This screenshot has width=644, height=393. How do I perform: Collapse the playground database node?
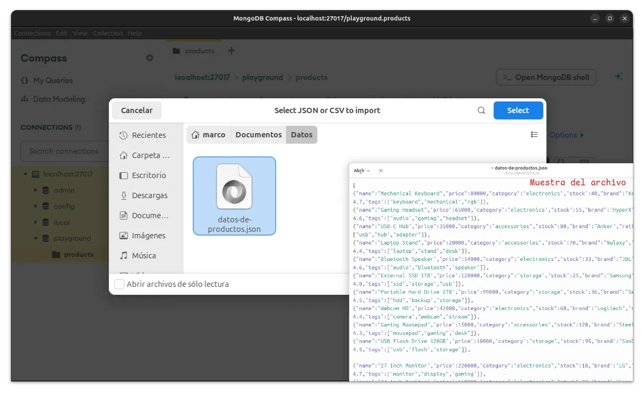click(35, 238)
